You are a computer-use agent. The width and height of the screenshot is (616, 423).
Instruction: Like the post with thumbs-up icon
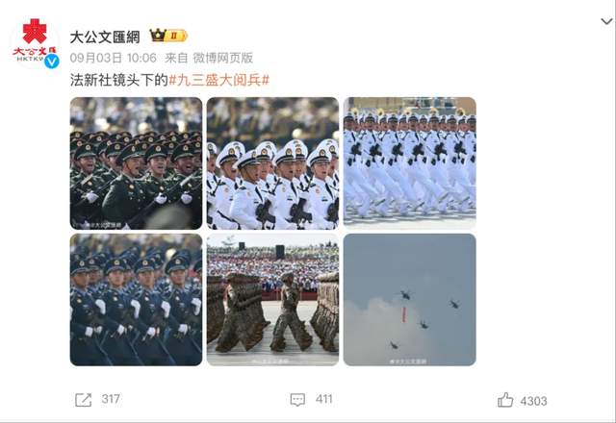(x=505, y=400)
